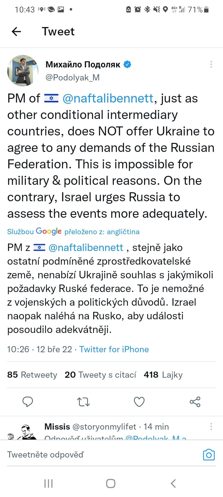Tap Android recent apps navigation button
Image resolution: width=223 pixels, height=497 pixels.
coord(49,483)
